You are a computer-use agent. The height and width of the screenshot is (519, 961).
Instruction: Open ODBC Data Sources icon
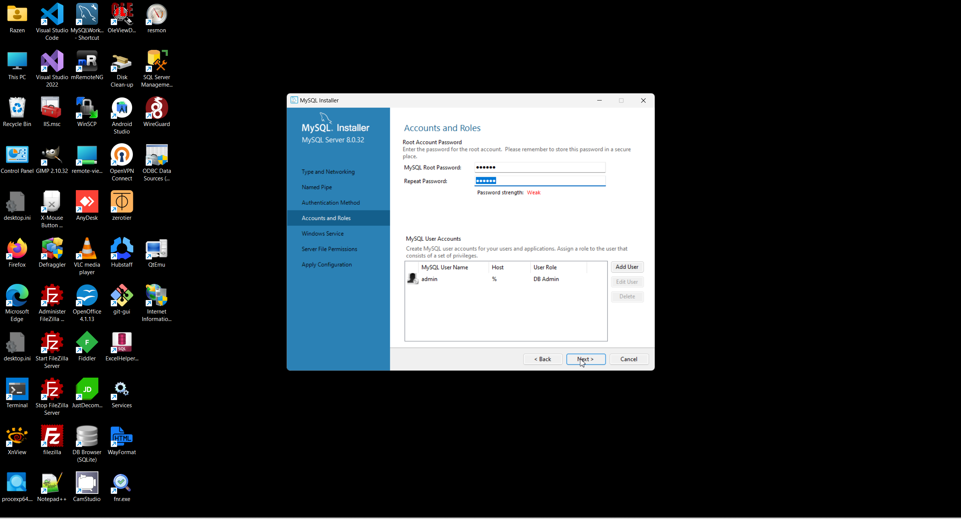tap(157, 156)
